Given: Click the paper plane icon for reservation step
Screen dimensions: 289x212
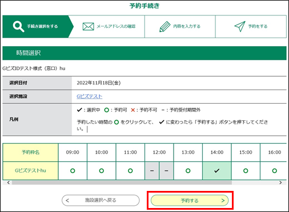Looking at the screenshot, I should pyautogui.click(x=240, y=26).
